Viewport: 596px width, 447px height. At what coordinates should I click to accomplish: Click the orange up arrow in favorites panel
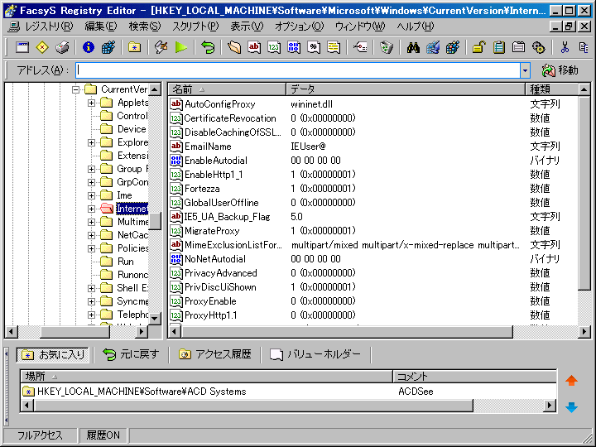pos(571,381)
